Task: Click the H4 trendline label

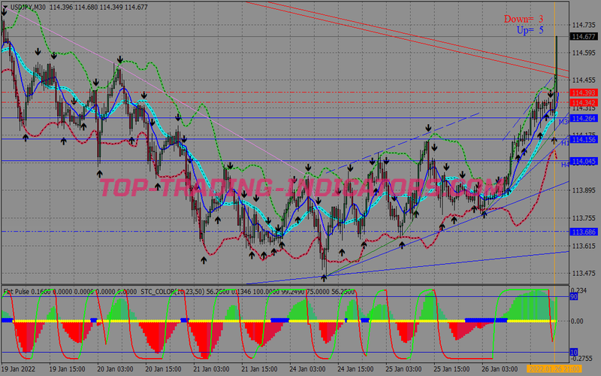Action: click(565, 165)
